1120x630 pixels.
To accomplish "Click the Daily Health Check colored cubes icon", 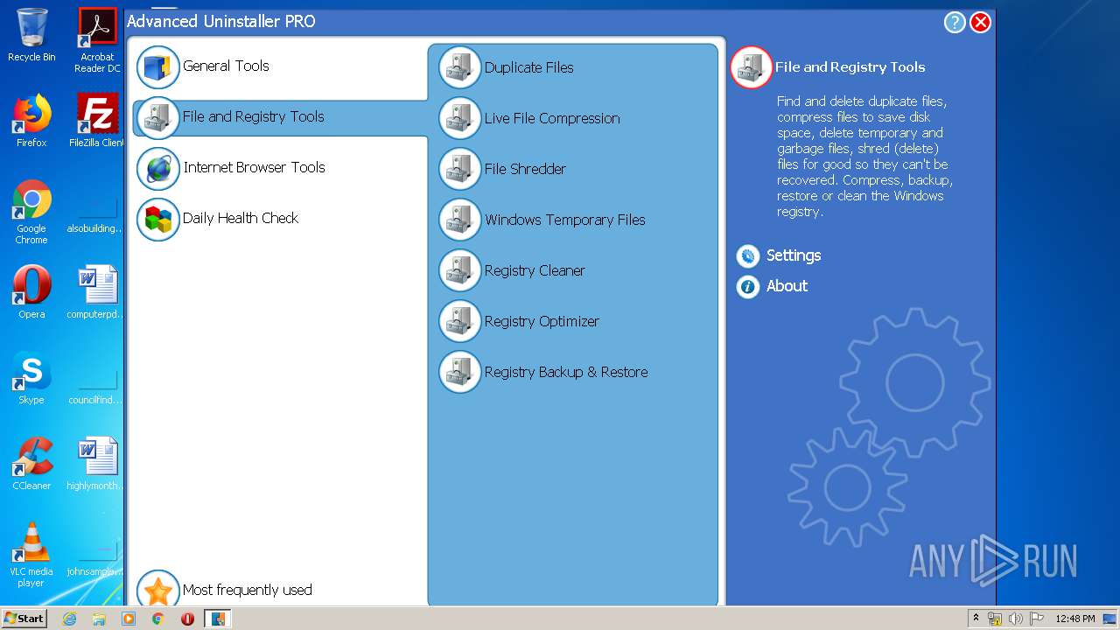I will 157,220.
